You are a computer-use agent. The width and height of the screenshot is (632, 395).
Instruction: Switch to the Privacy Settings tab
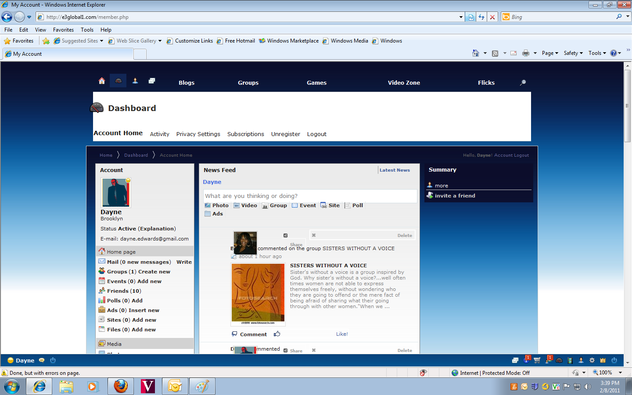coord(198,134)
